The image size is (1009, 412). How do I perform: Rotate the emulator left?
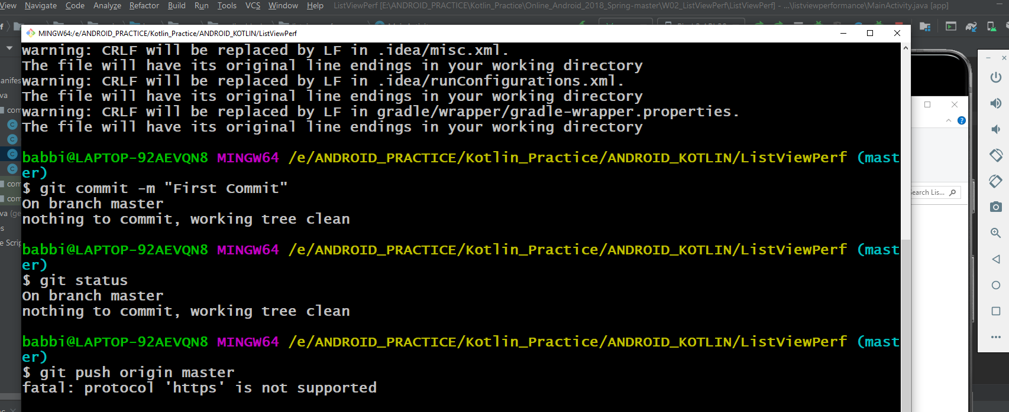click(996, 155)
